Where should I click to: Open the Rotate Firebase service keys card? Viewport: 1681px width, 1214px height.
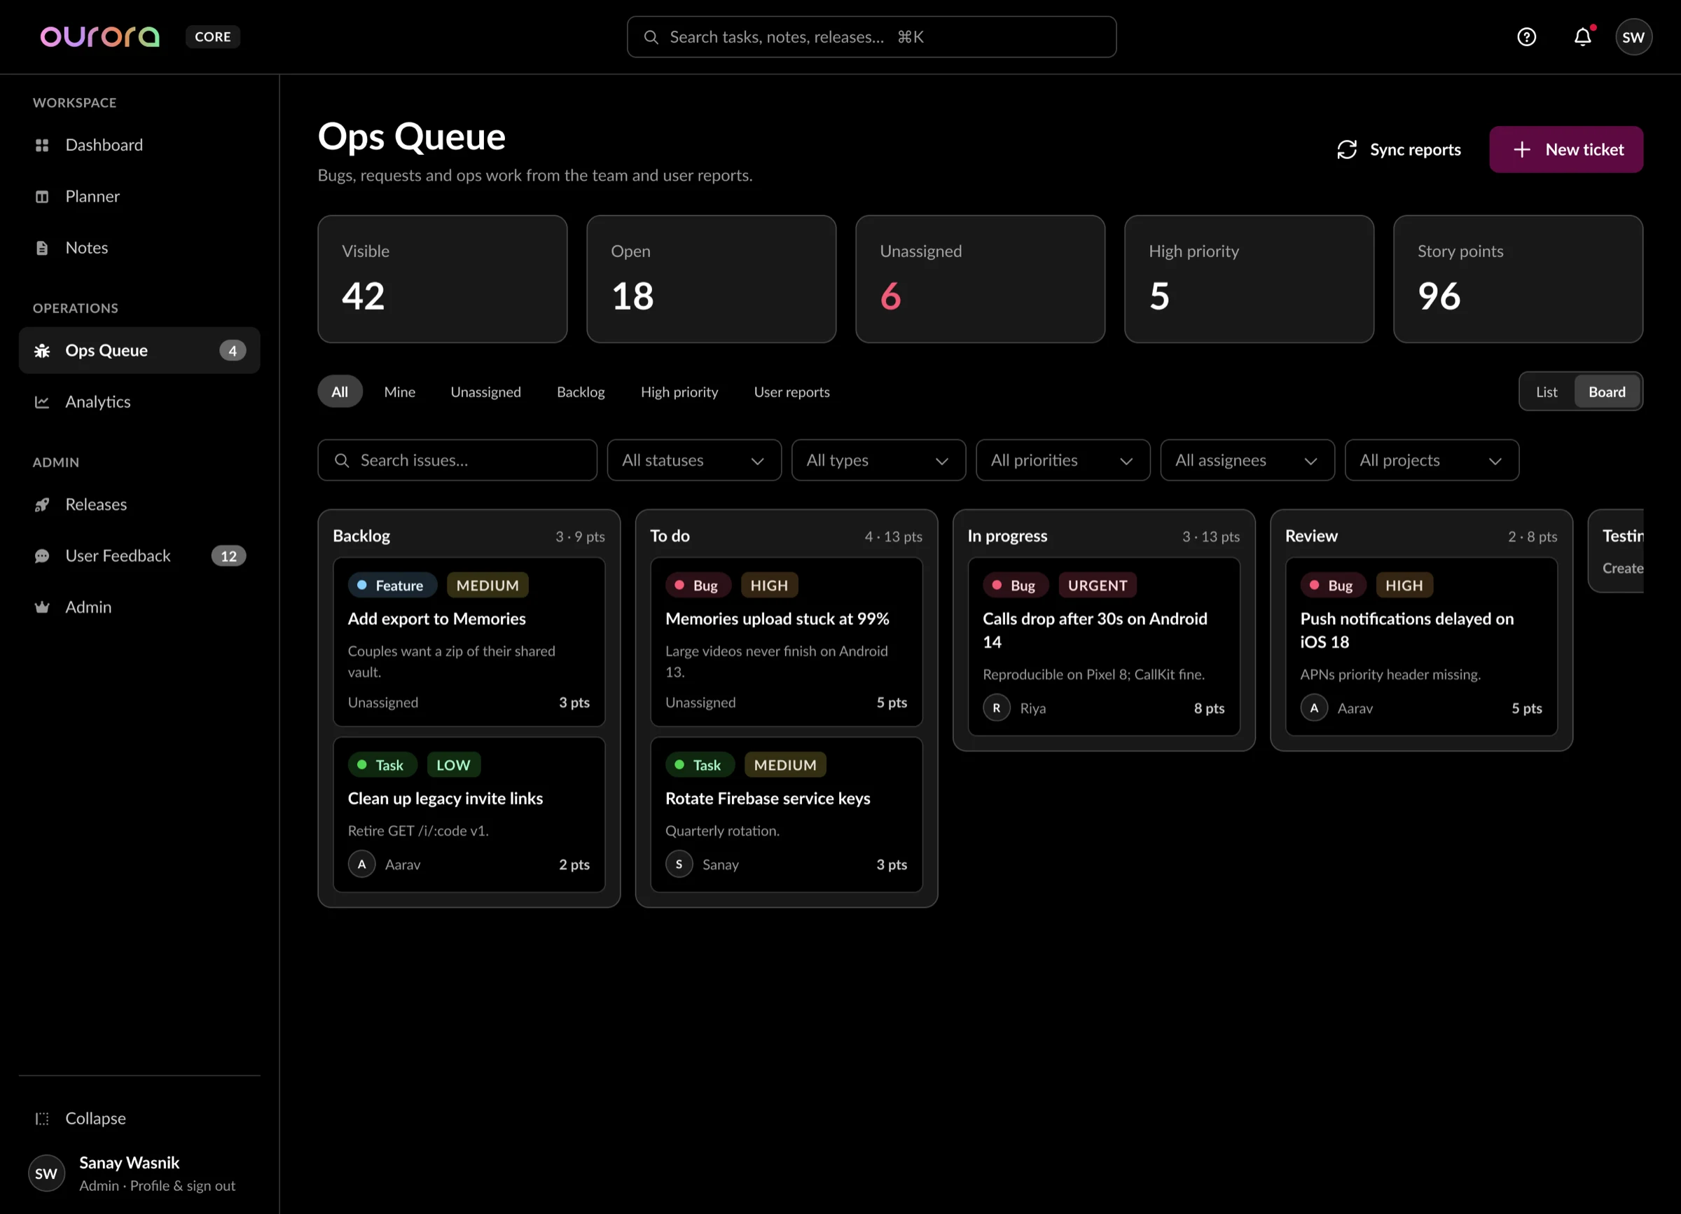click(786, 815)
